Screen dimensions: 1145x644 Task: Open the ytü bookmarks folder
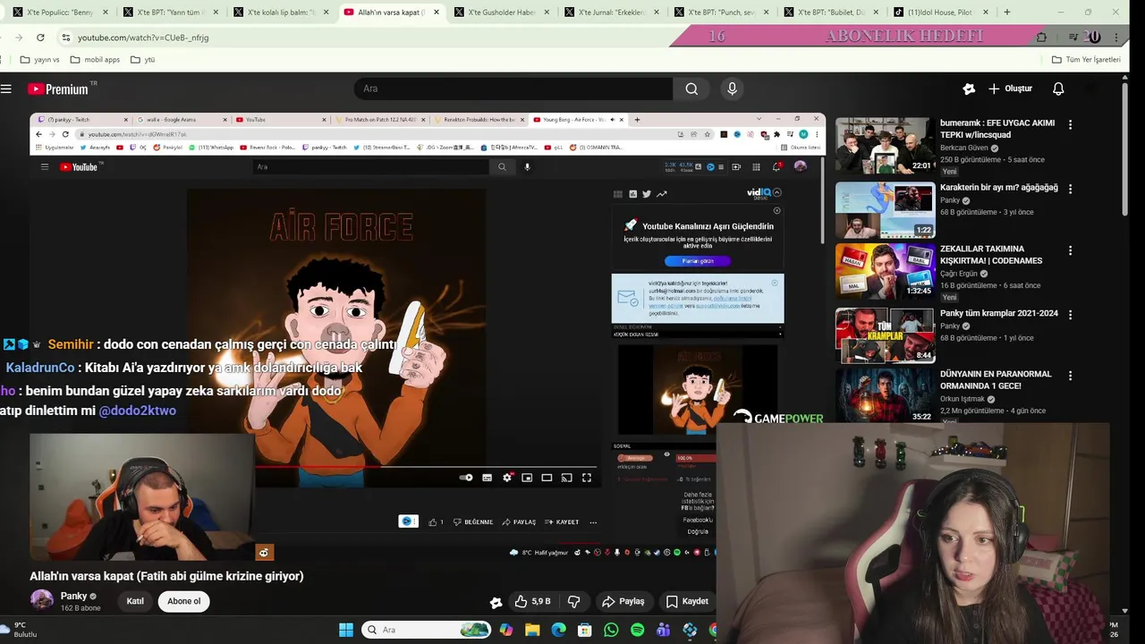coord(143,60)
